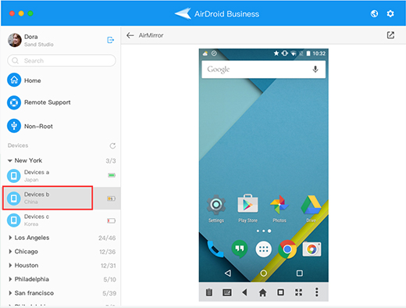The image size is (406, 308).
Task: Pop out AirMirror into separate window
Action: pyautogui.click(x=390, y=35)
